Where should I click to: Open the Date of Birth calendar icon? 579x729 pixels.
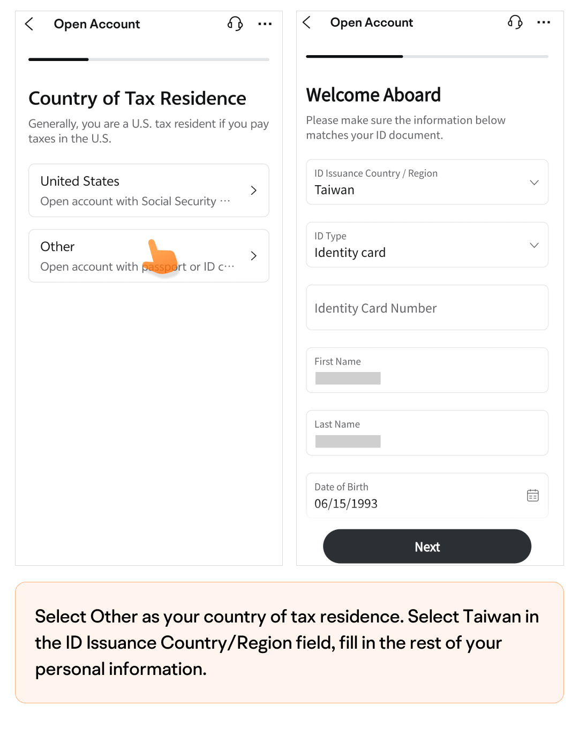click(533, 496)
